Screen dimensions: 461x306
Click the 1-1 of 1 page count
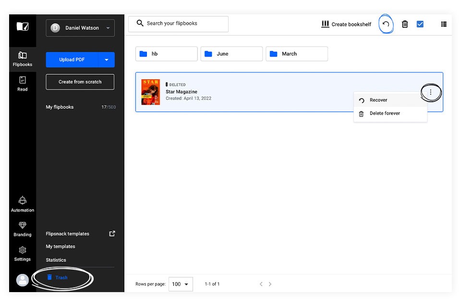[x=212, y=284]
